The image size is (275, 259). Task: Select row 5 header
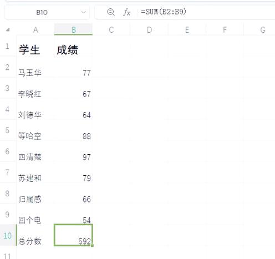point(7,130)
